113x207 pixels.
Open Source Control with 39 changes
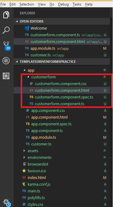(7, 45)
